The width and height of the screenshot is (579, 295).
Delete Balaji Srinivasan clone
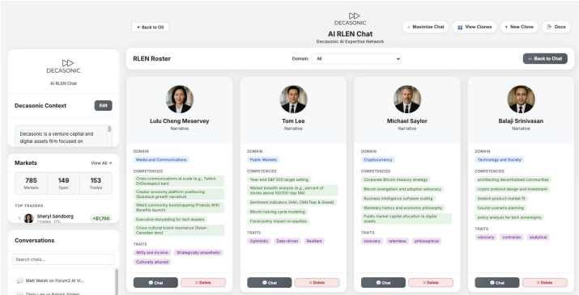click(x=545, y=283)
